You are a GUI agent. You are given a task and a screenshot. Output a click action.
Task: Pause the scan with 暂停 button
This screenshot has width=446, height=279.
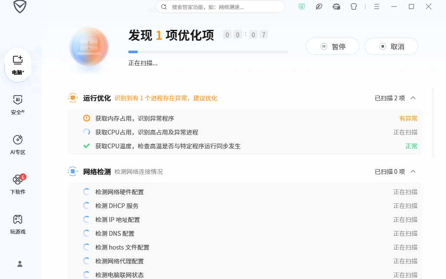point(333,46)
